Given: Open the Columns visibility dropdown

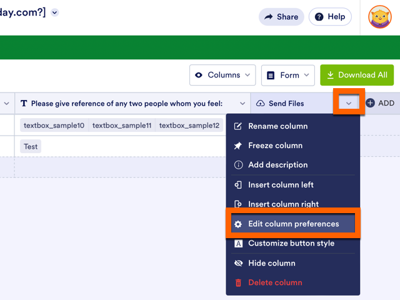Looking at the screenshot, I should tap(222, 75).
